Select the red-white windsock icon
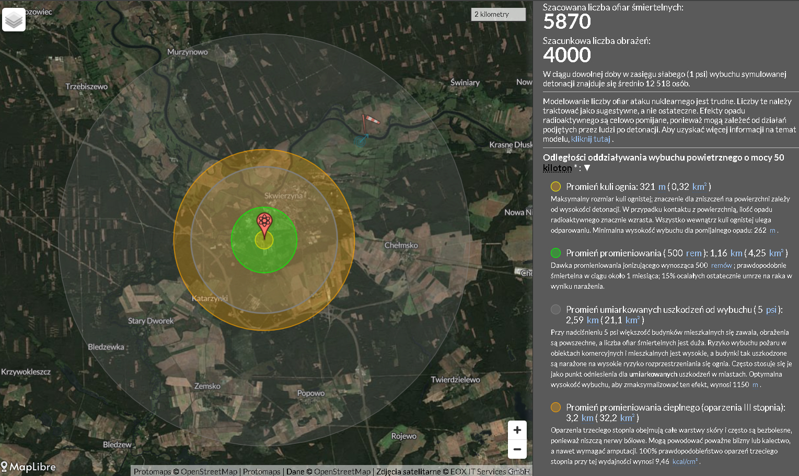Viewport: 799px width, 476px height. (x=370, y=121)
